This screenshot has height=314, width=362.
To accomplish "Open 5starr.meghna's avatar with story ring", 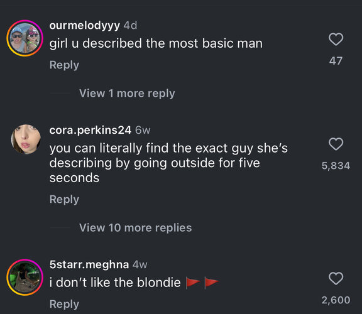I will click(x=25, y=278).
